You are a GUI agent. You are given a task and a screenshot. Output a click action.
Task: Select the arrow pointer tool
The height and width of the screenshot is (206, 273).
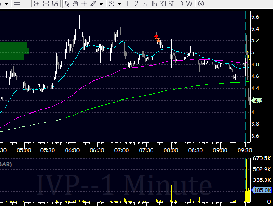[67, 4]
